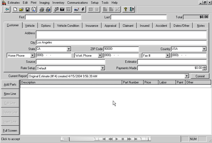
Task: Open help with the question mark icon
Action: point(126,10)
